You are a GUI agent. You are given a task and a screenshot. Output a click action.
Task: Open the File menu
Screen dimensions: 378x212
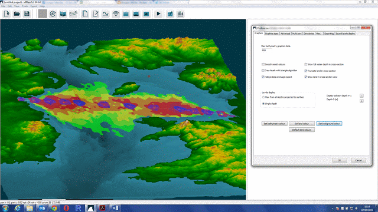click(x=3, y=6)
